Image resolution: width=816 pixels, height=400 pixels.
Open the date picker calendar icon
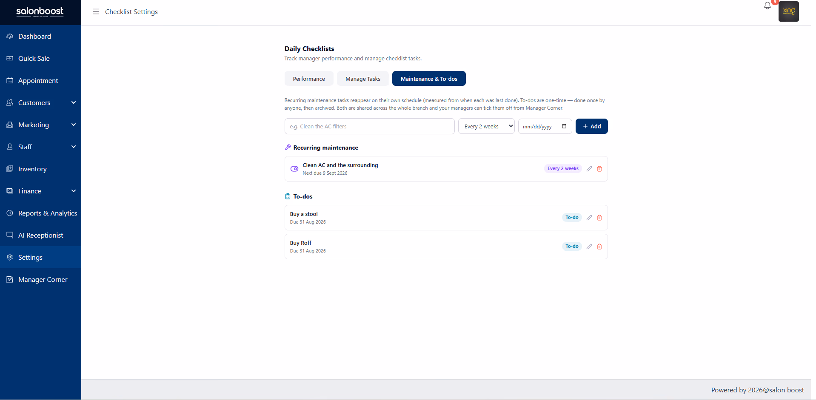tap(564, 126)
